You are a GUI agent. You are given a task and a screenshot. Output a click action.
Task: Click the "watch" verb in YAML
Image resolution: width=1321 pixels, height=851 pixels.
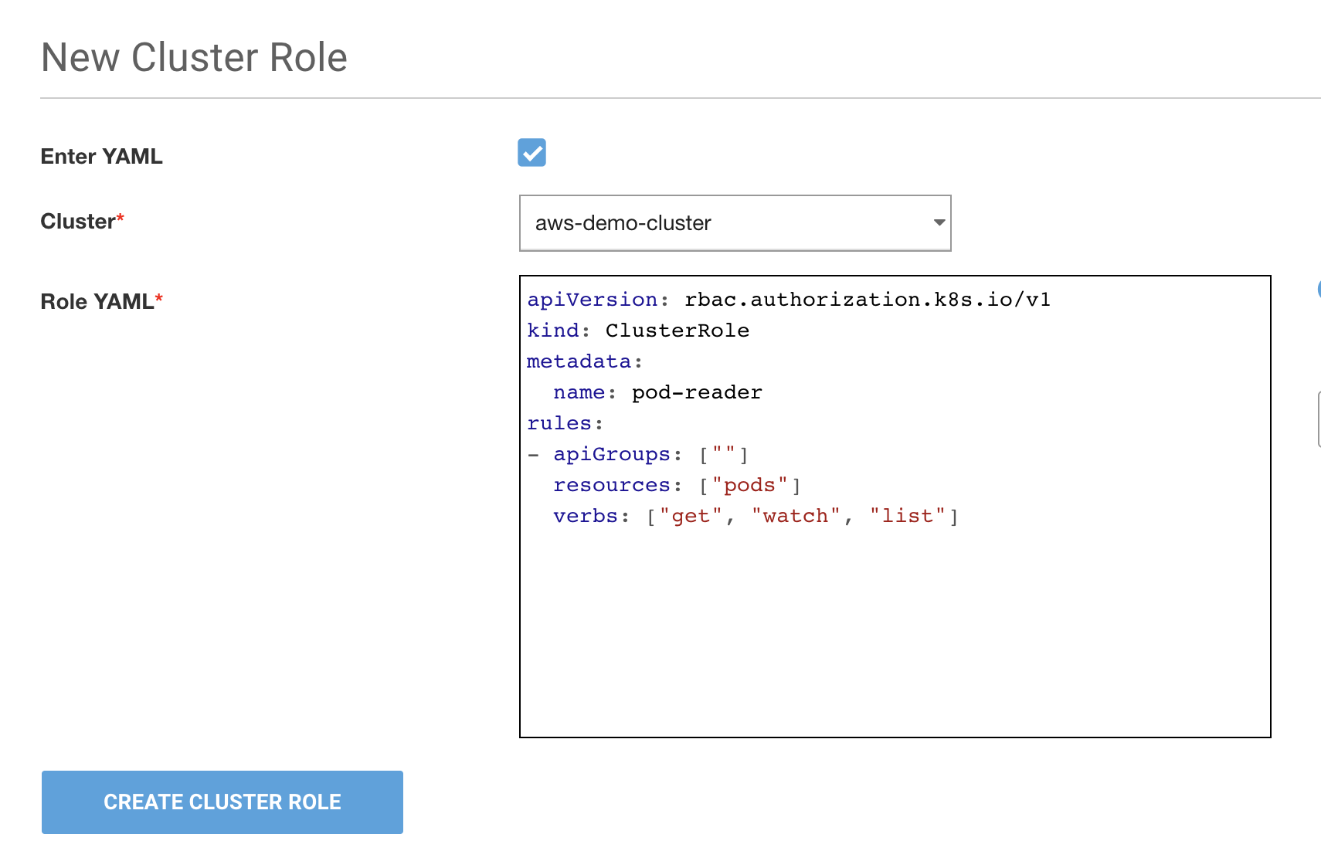pos(795,516)
